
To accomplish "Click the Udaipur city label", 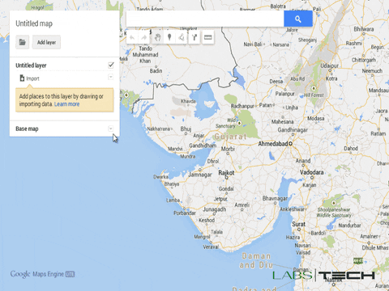I will [x=330, y=65].
